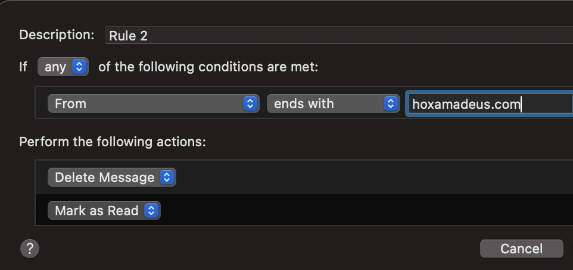
Task: Click the blue arrows on 'any' popup
Action: (x=79, y=67)
